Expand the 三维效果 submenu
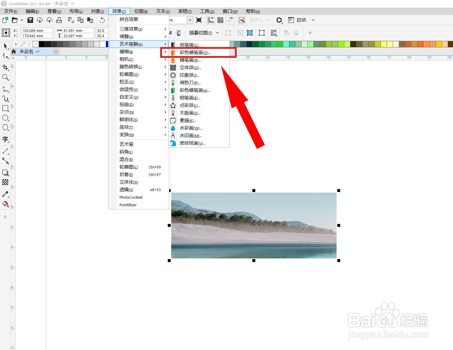The image size is (453, 350). (x=139, y=29)
